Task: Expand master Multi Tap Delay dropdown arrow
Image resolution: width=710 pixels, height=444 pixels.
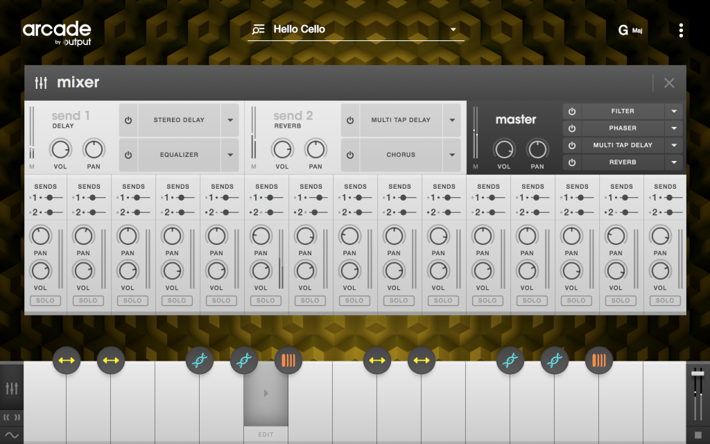Action: tap(674, 146)
